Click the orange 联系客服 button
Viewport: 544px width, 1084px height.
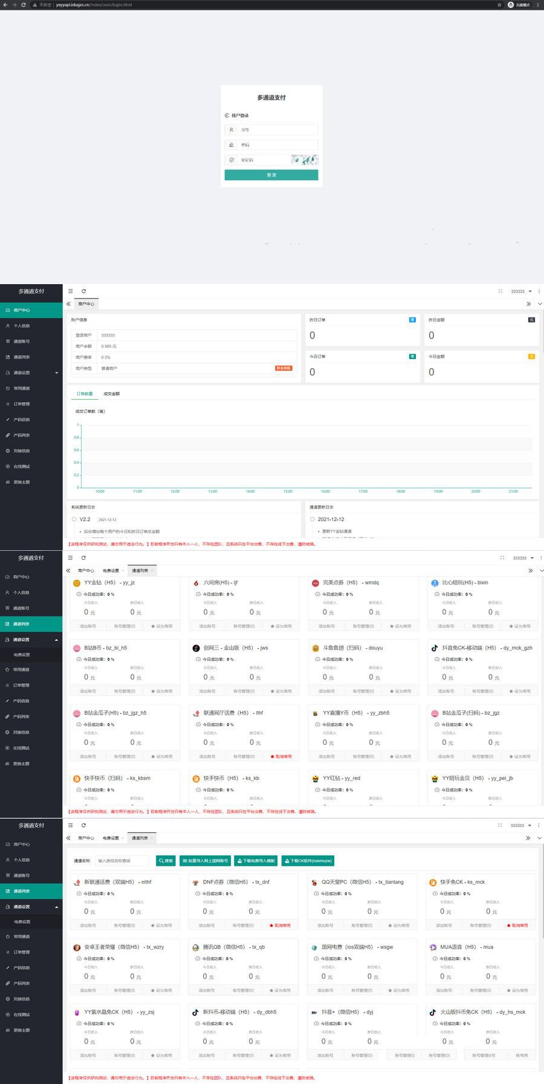click(x=283, y=368)
